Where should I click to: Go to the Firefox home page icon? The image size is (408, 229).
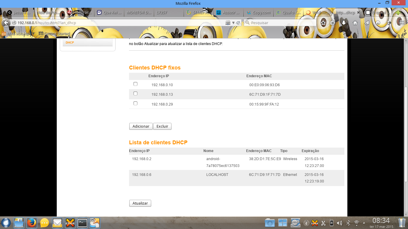pyautogui.click(x=355, y=23)
